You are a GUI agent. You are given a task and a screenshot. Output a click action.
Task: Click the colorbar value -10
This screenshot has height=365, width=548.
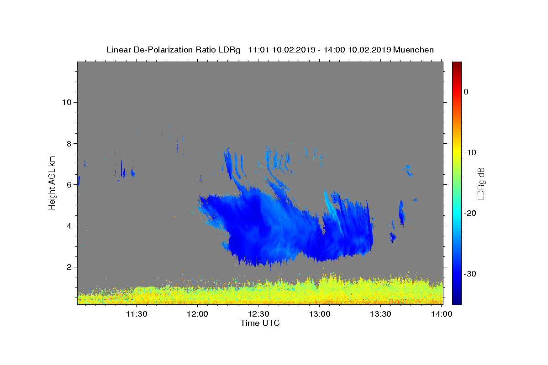click(470, 152)
